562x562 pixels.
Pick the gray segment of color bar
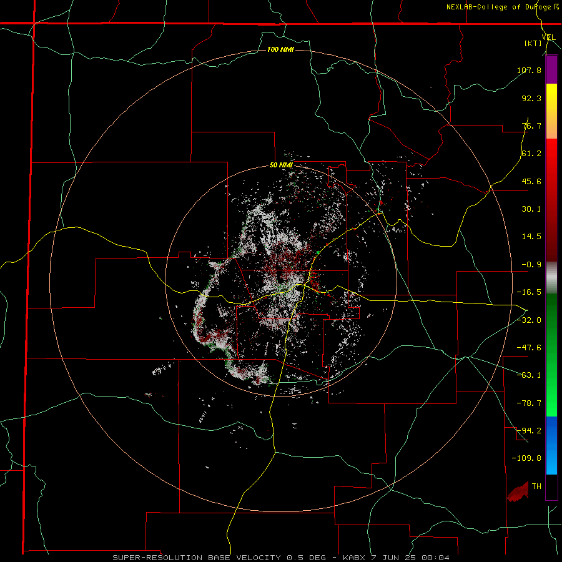point(551,278)
